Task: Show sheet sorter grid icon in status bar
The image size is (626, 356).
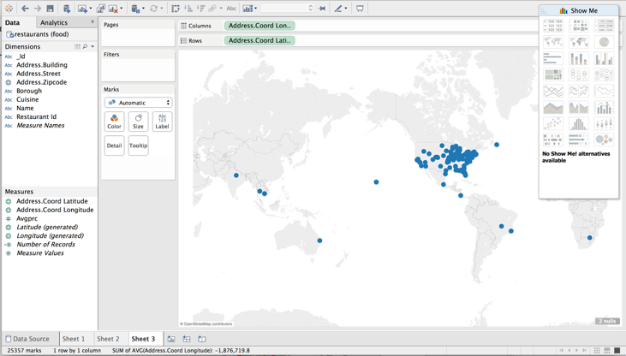Action: click(x=597, y=350)
